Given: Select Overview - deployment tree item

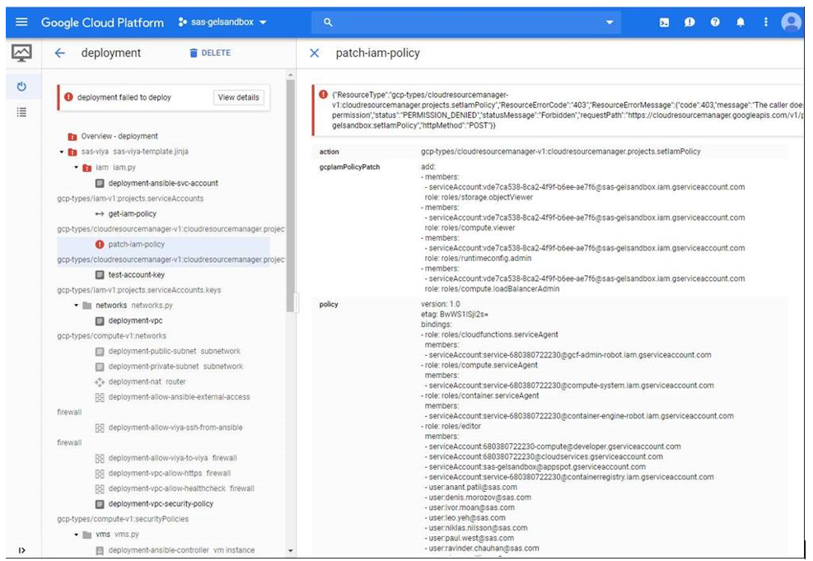Looking at the screenshot, I should (x=119, y=137).
